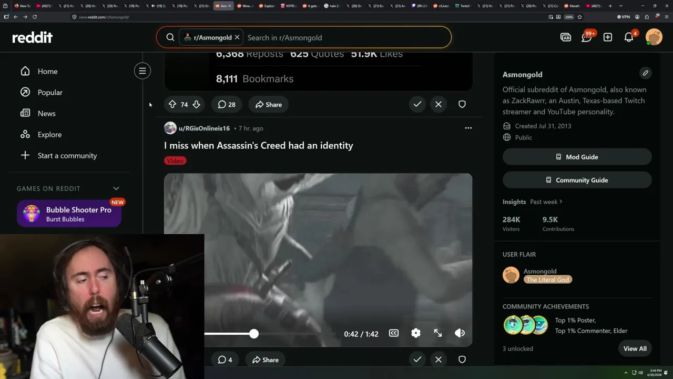The height and width of the screenshot is (379, 673).
Task: Downvote the post with 74 points
Action: [x=196, y=104]
